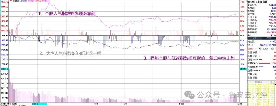Click the red bar beside 涨幅2%-5%
The image size is (276, 106).
click(x=261, y=59)
